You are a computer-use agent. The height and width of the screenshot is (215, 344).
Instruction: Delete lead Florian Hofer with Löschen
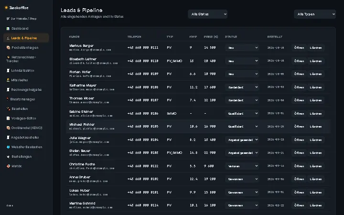316,74
